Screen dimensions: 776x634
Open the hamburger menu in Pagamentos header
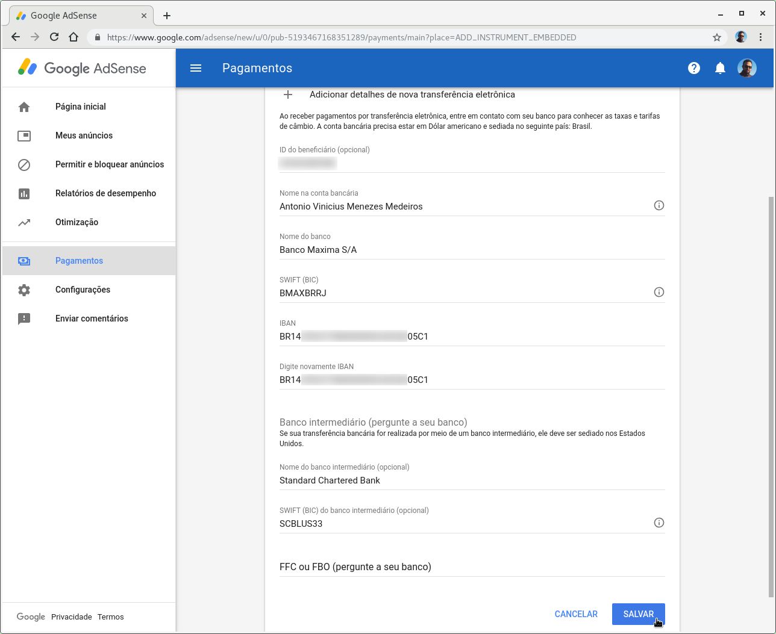click(x=196, y=68)
